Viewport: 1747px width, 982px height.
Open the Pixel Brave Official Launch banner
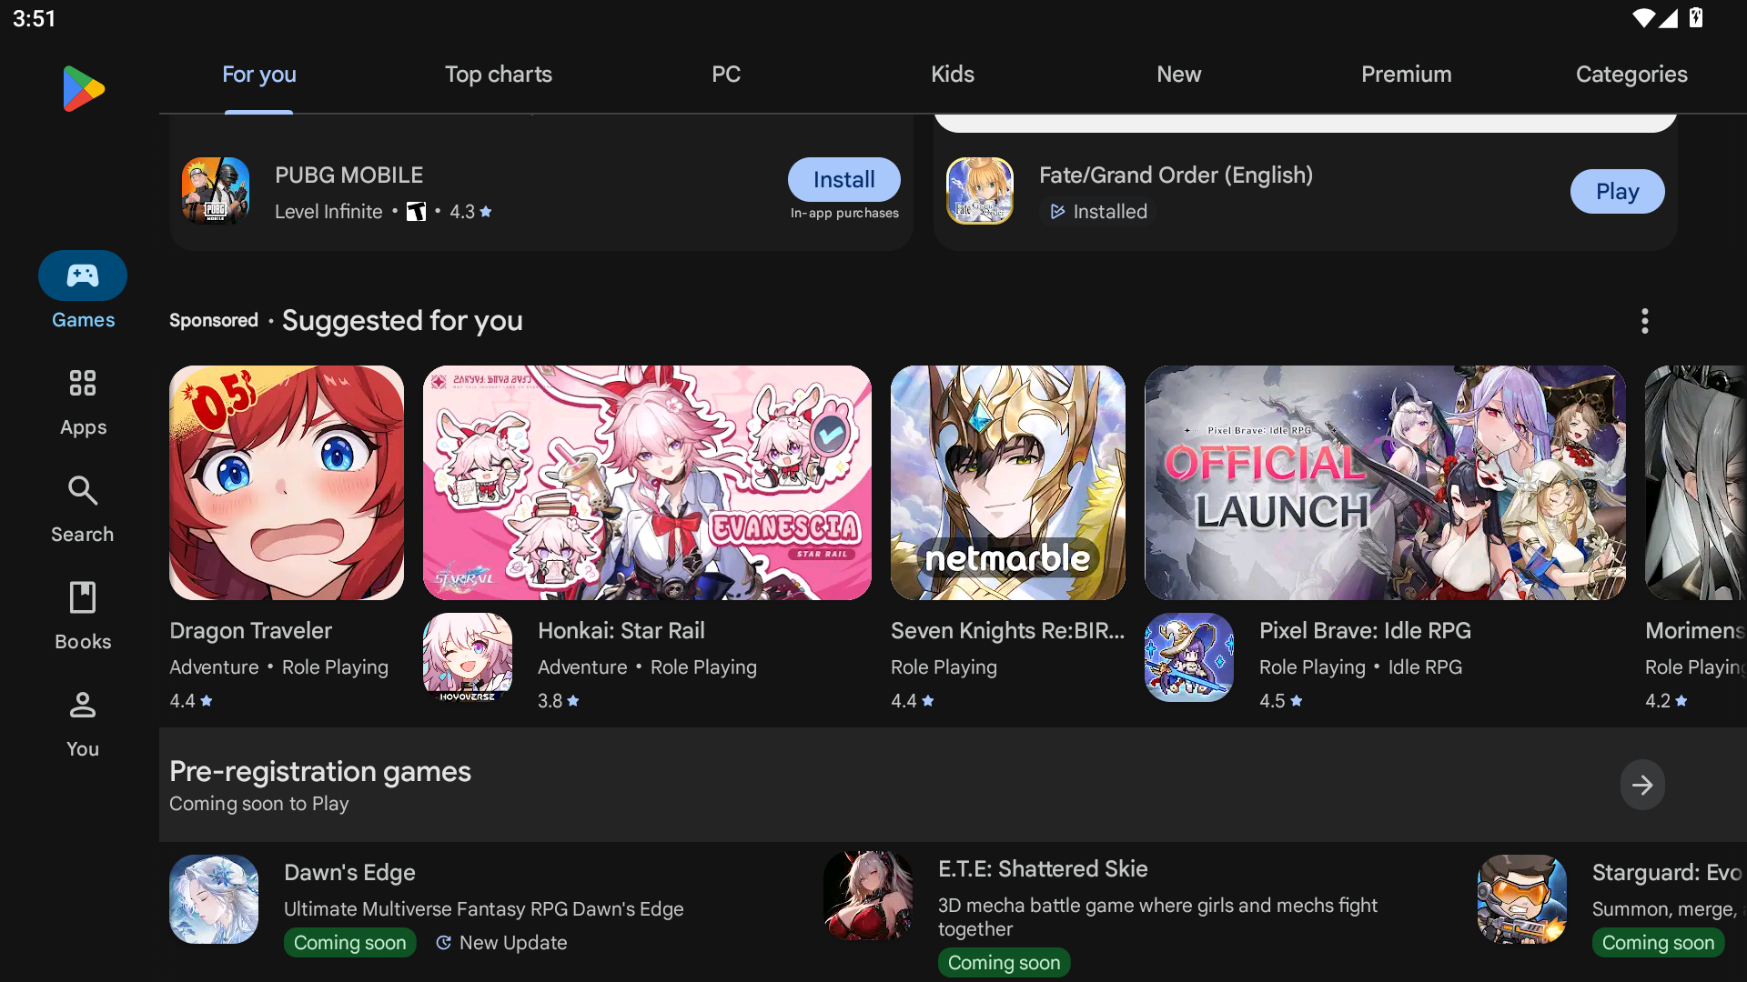[1385, 483]
